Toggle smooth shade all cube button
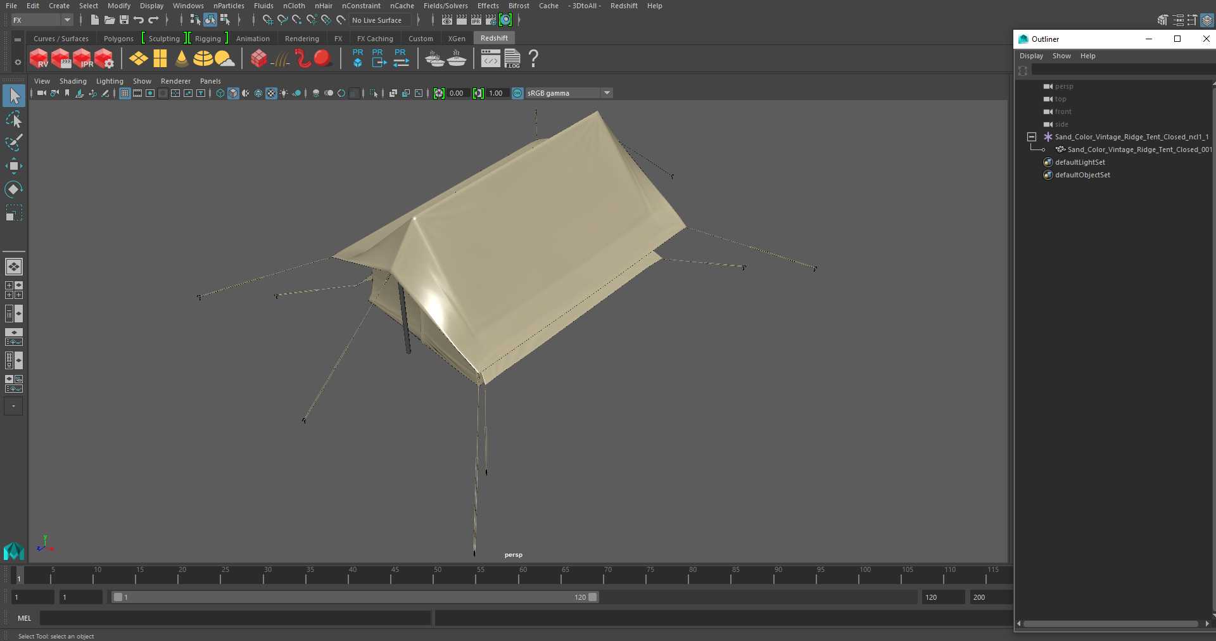The height and width of the screenshot is (641, 1216). tap(233, 93)
